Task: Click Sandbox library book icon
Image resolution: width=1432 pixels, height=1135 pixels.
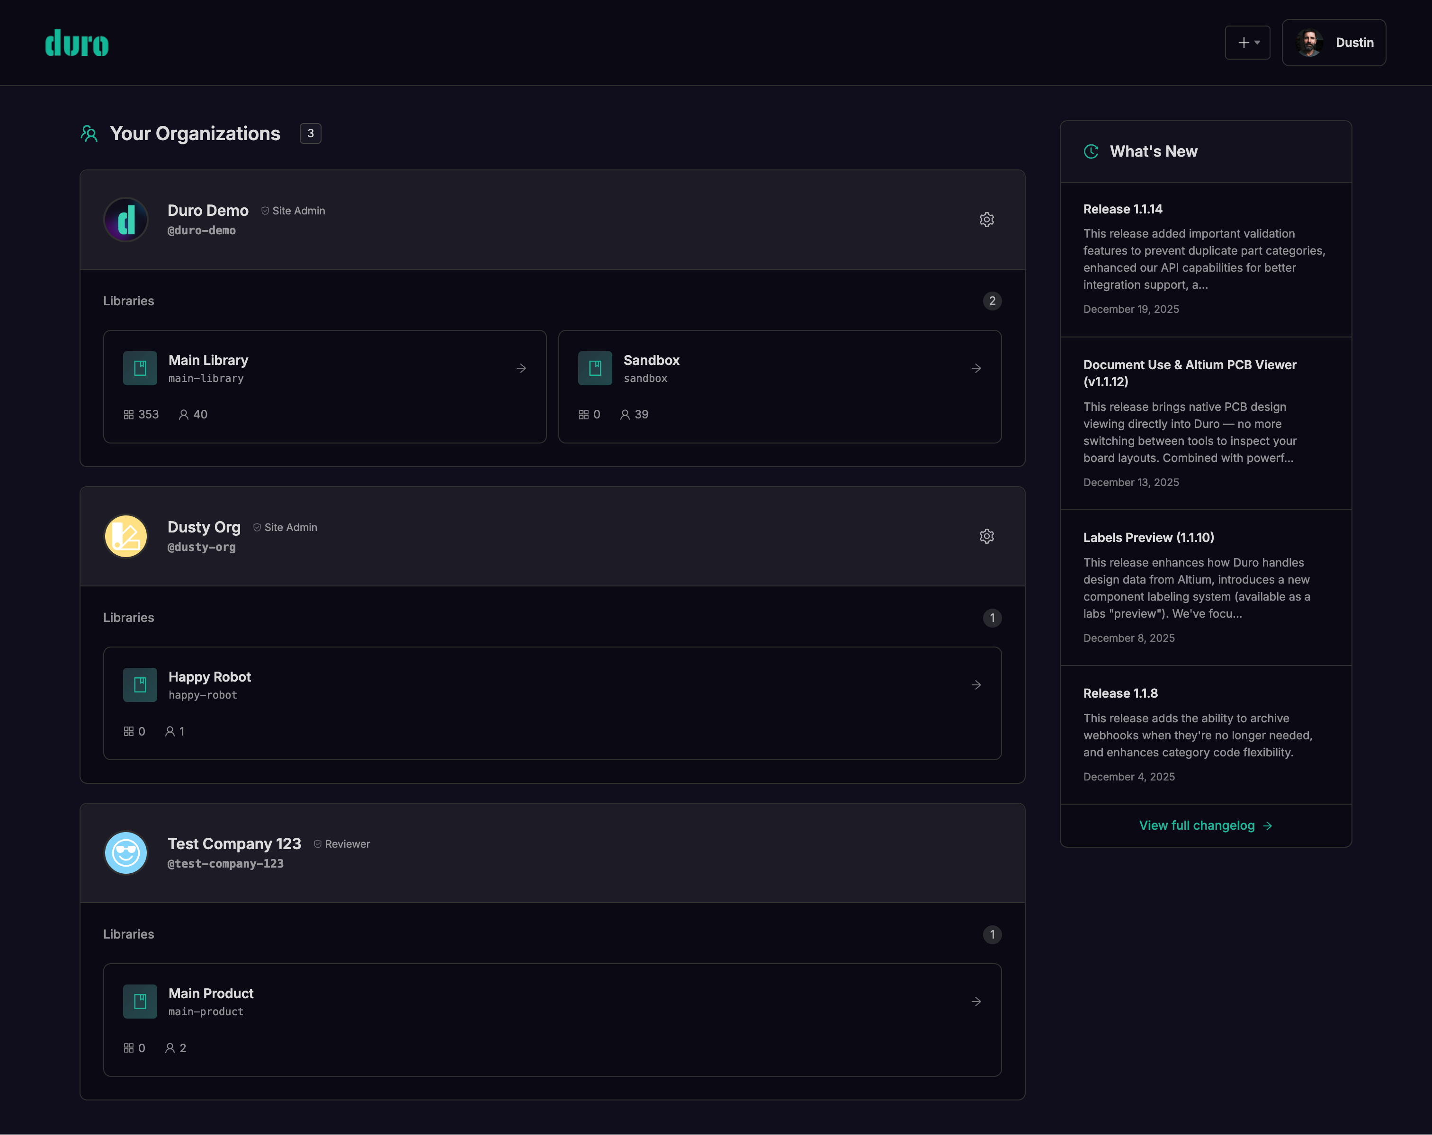Action: [x=594, y=368]
